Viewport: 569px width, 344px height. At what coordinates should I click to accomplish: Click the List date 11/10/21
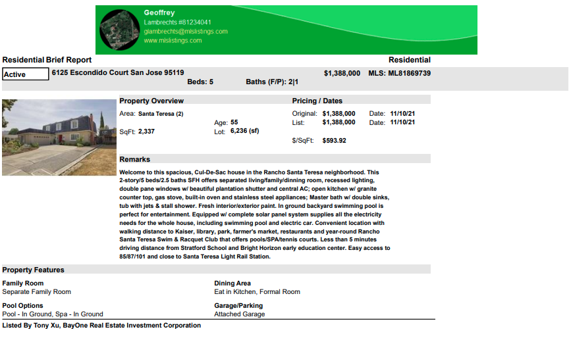coord(402,122)
